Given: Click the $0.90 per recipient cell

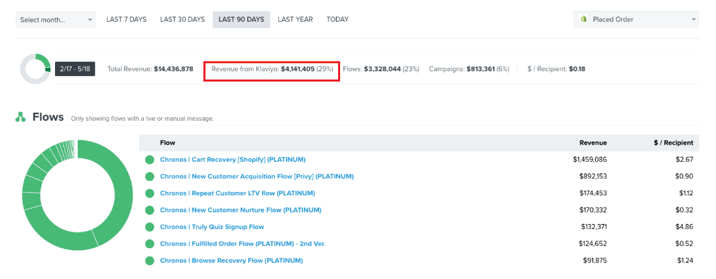Looking at the screenshot, I should (685, 176).
